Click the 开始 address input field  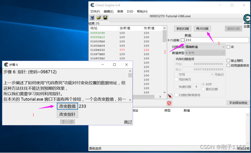point(203,64)
